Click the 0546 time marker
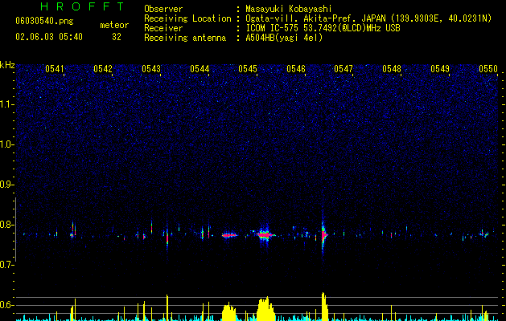506x321 pixels. (x=296, y=69)
